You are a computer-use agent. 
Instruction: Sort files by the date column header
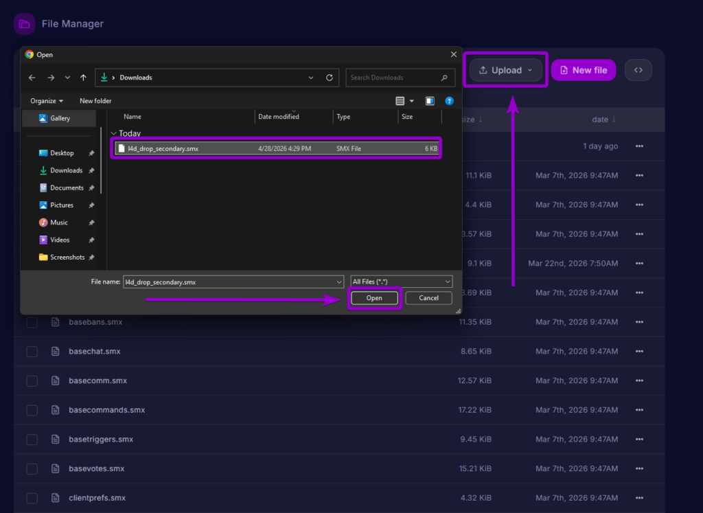click(603, 119)
